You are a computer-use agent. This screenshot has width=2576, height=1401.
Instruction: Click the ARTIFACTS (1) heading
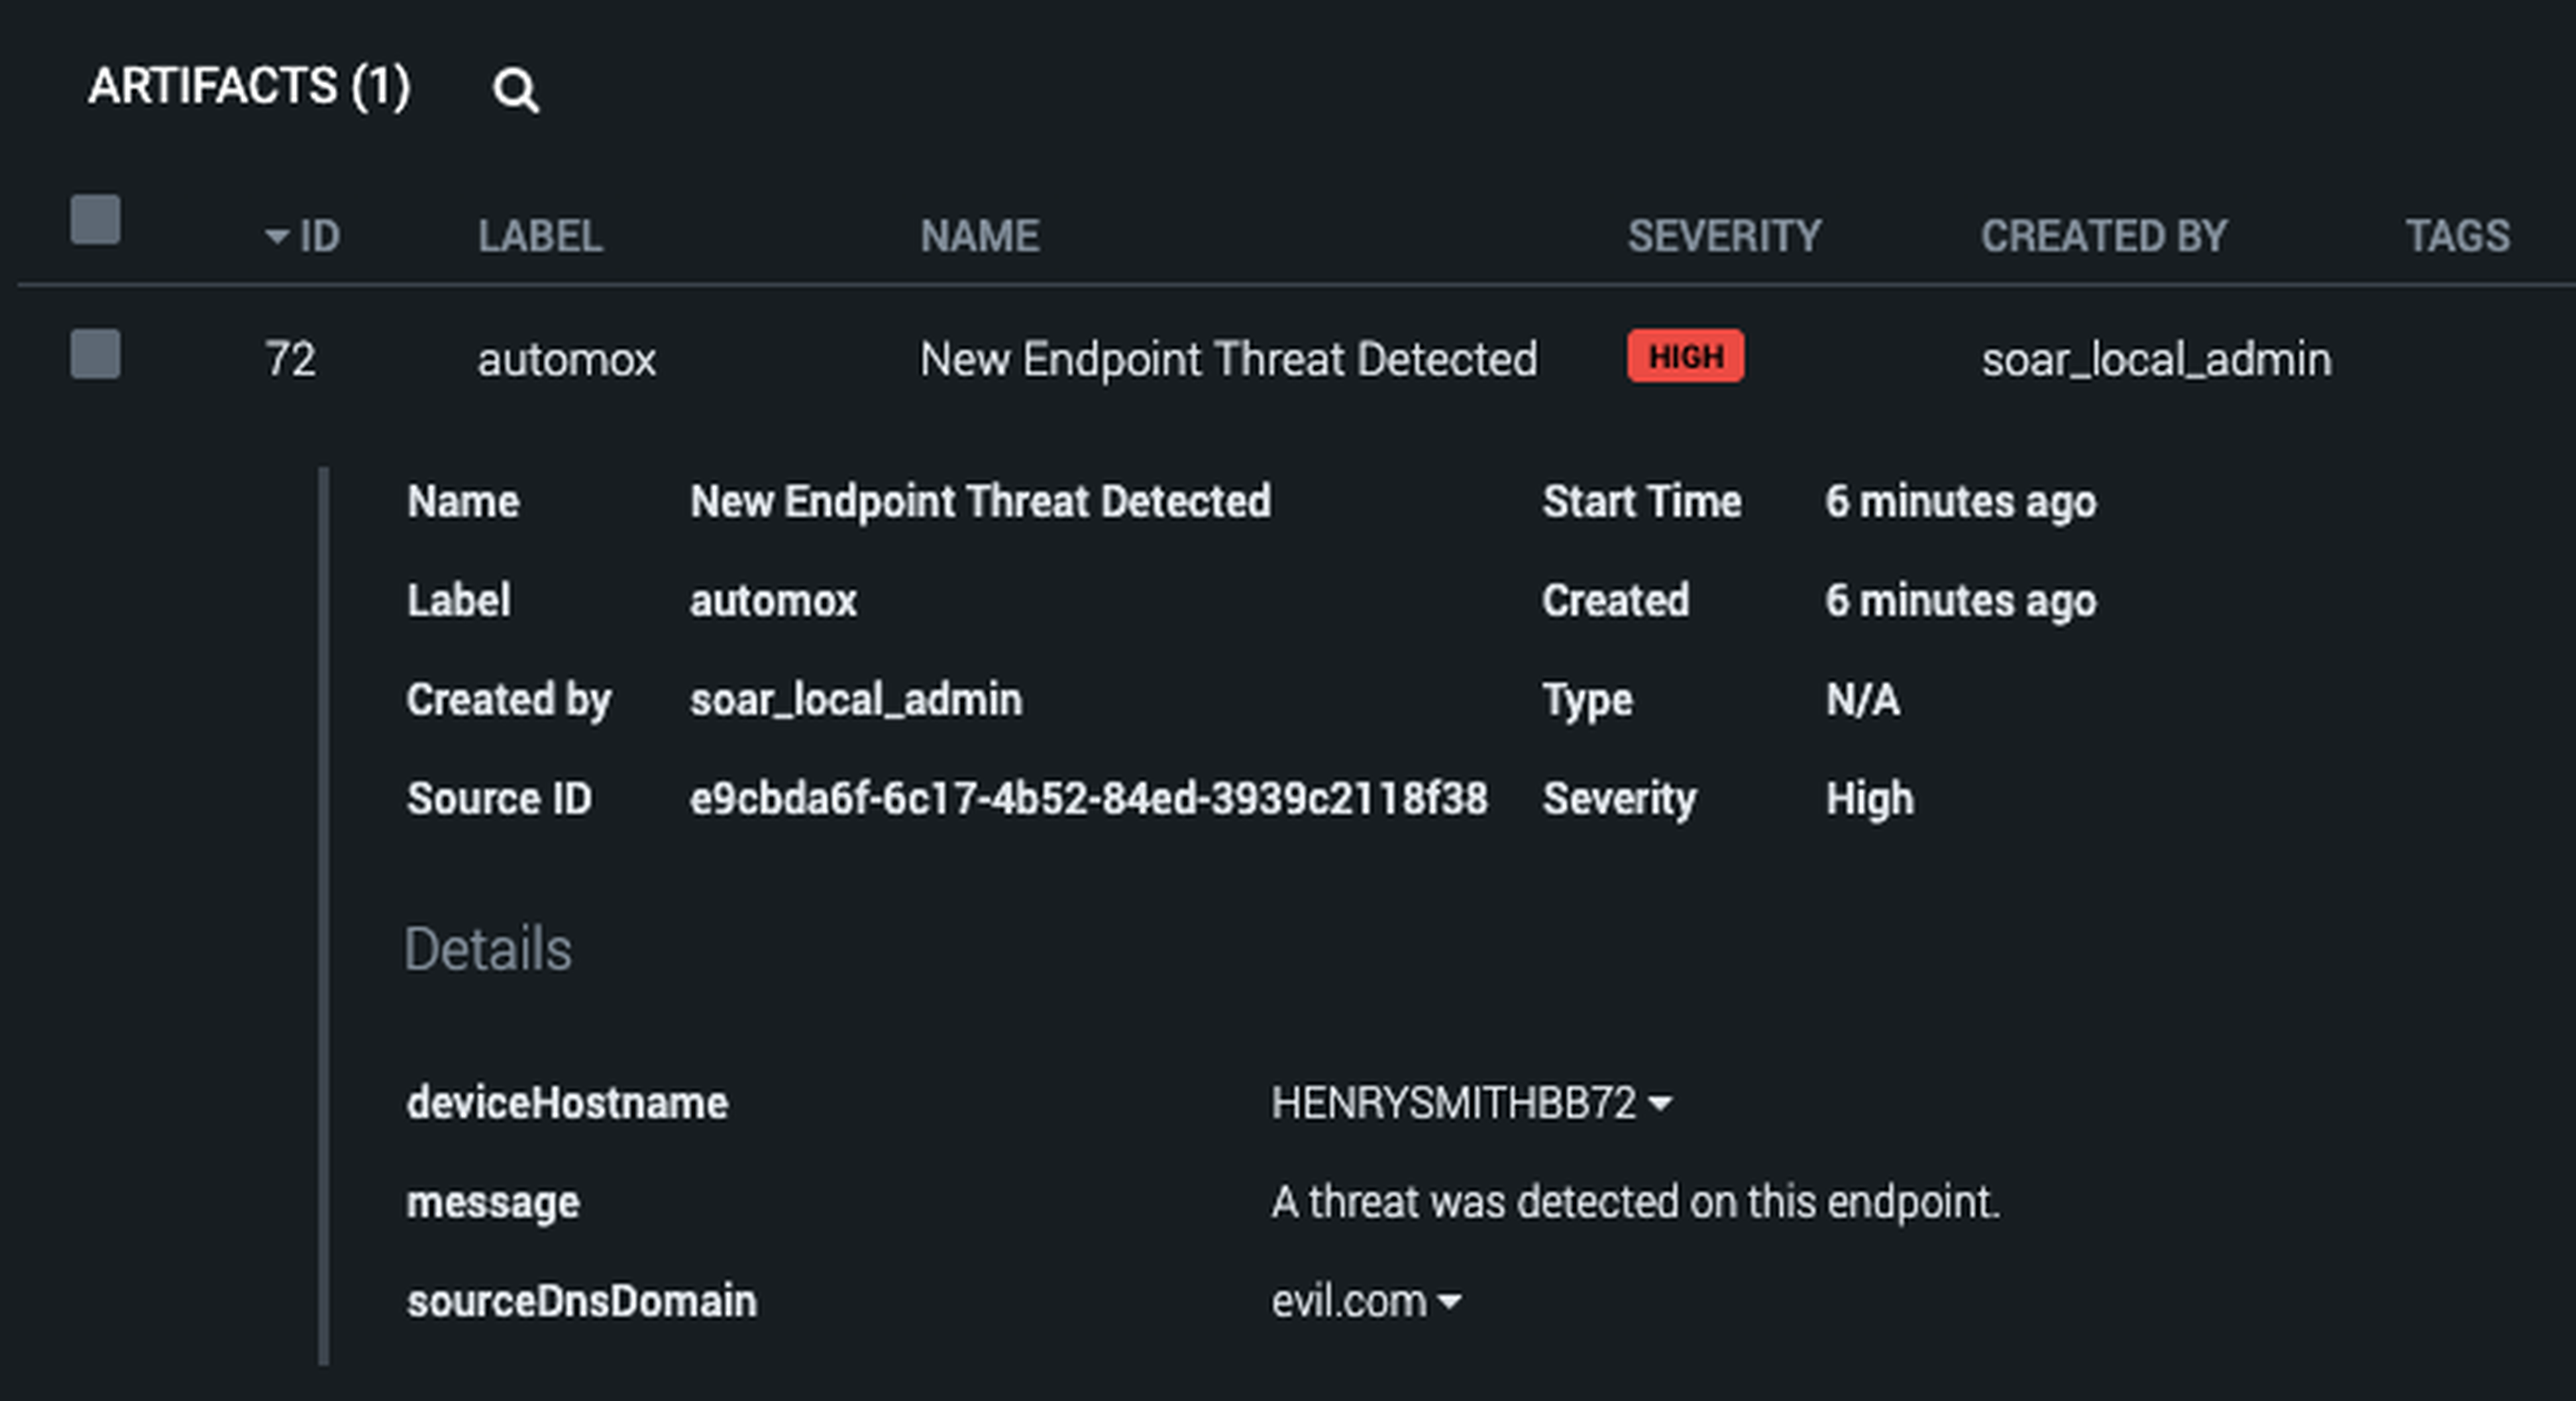click(x=249, y=86)
